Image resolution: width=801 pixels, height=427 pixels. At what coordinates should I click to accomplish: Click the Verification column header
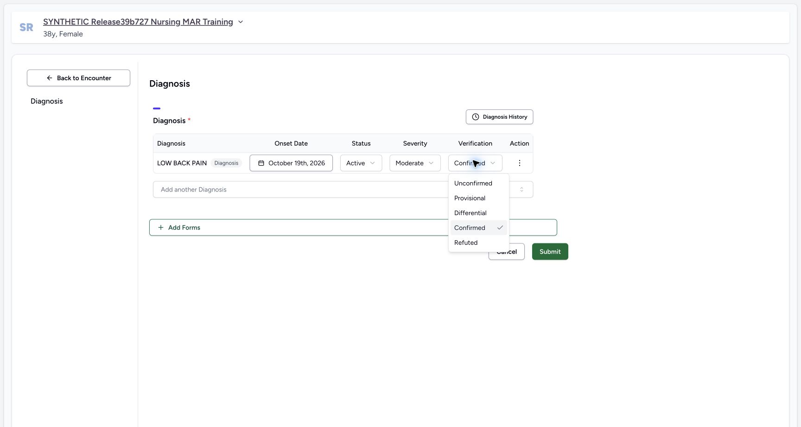point(475,144)
